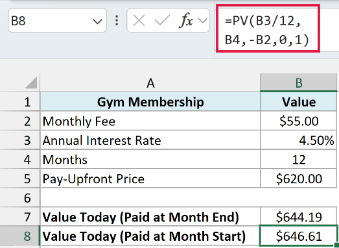Cancel formula entry with X icon

139,21
